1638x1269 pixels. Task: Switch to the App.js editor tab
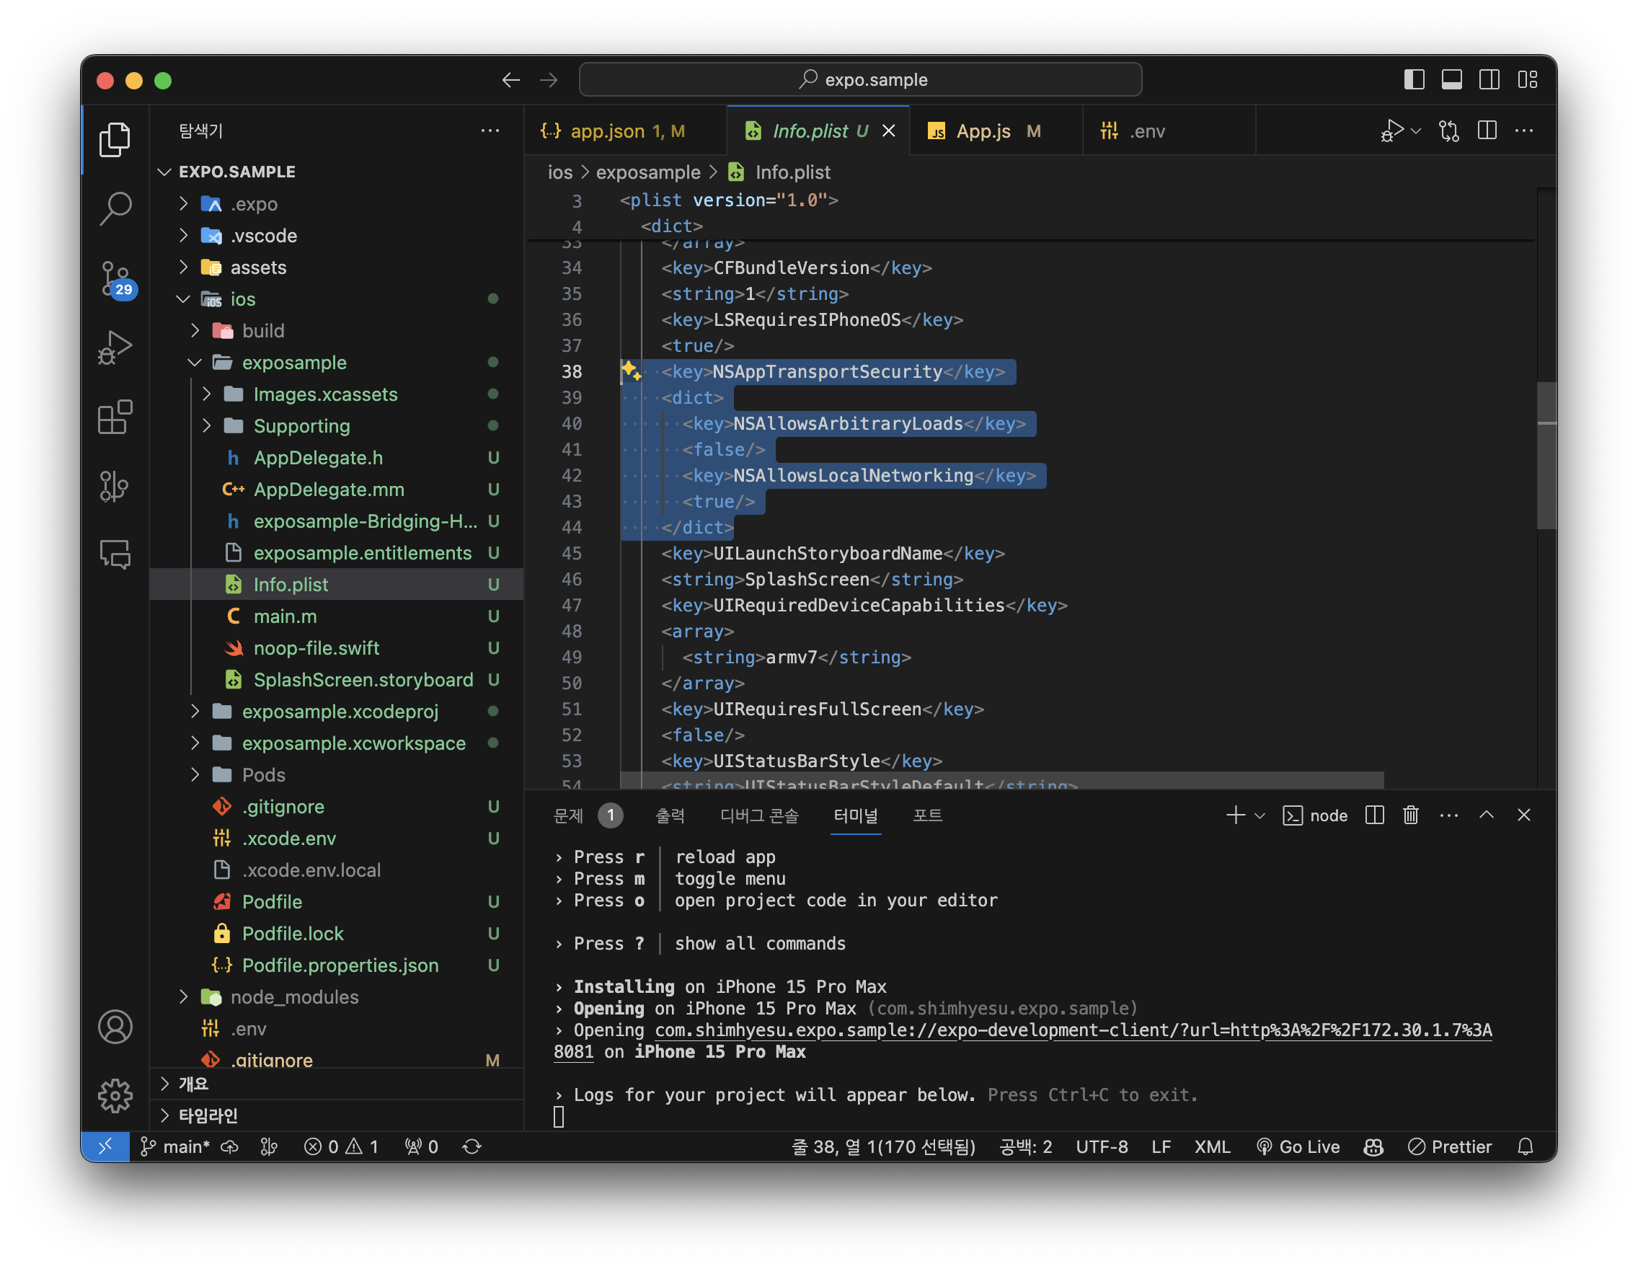tap(983, 131)
